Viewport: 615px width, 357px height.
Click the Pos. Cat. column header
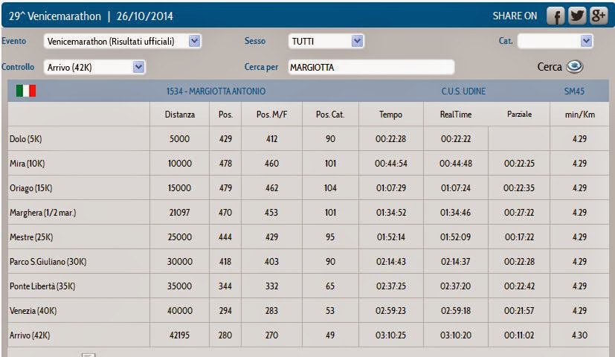330,114
